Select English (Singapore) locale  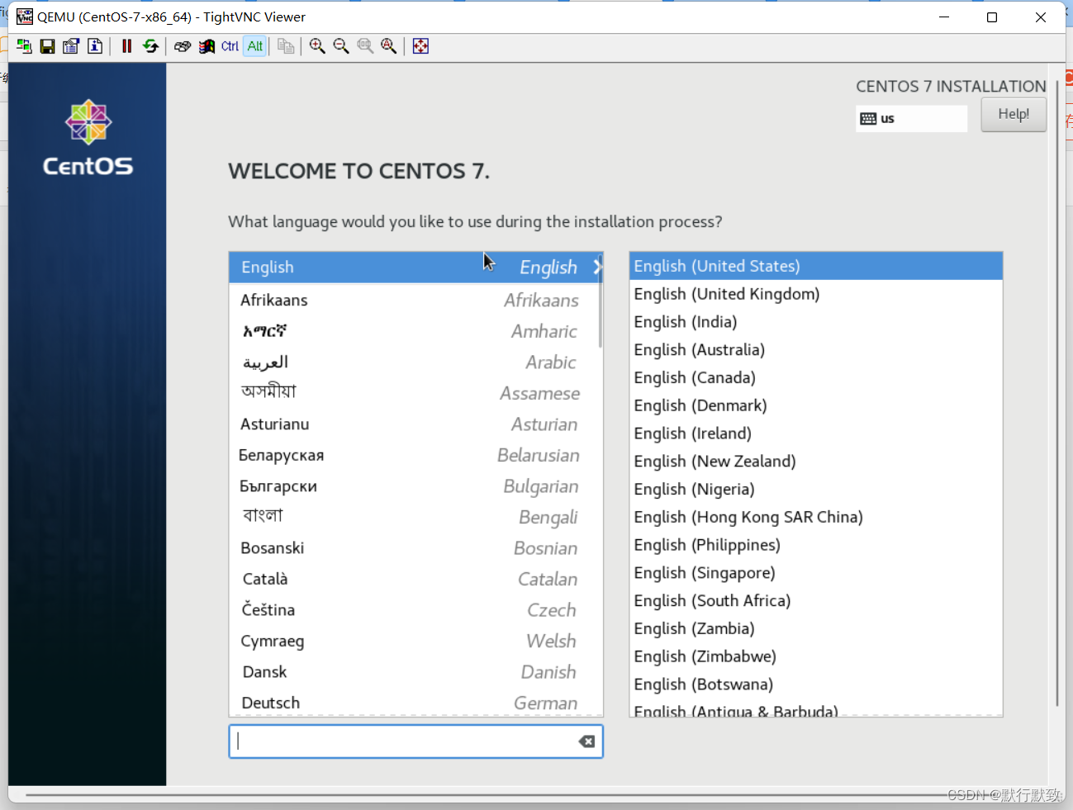tap(816, 573)
